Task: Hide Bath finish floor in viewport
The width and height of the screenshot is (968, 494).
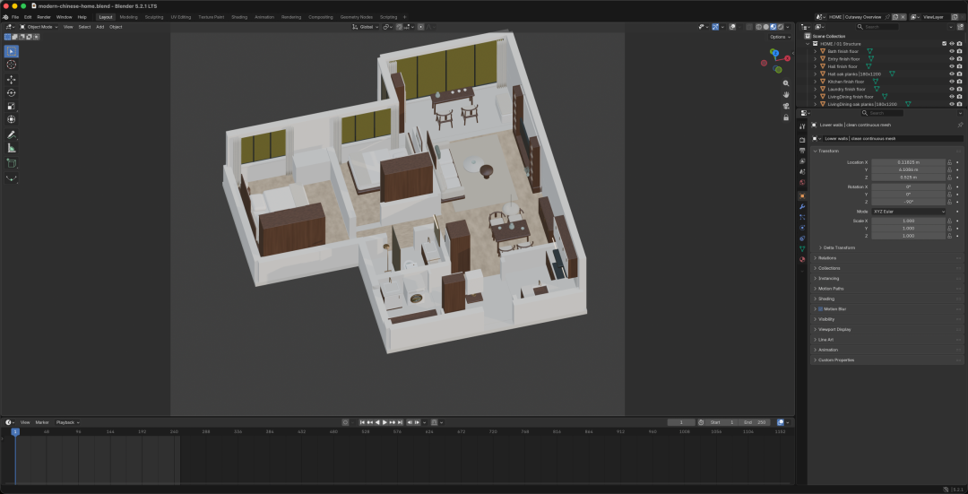Action: [951, 51]
